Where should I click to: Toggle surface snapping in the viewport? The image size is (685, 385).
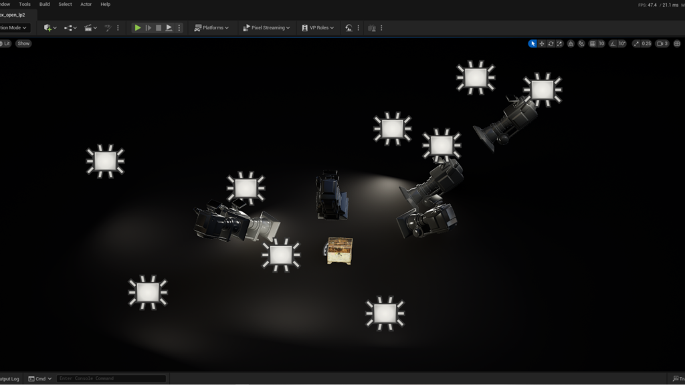571,43
